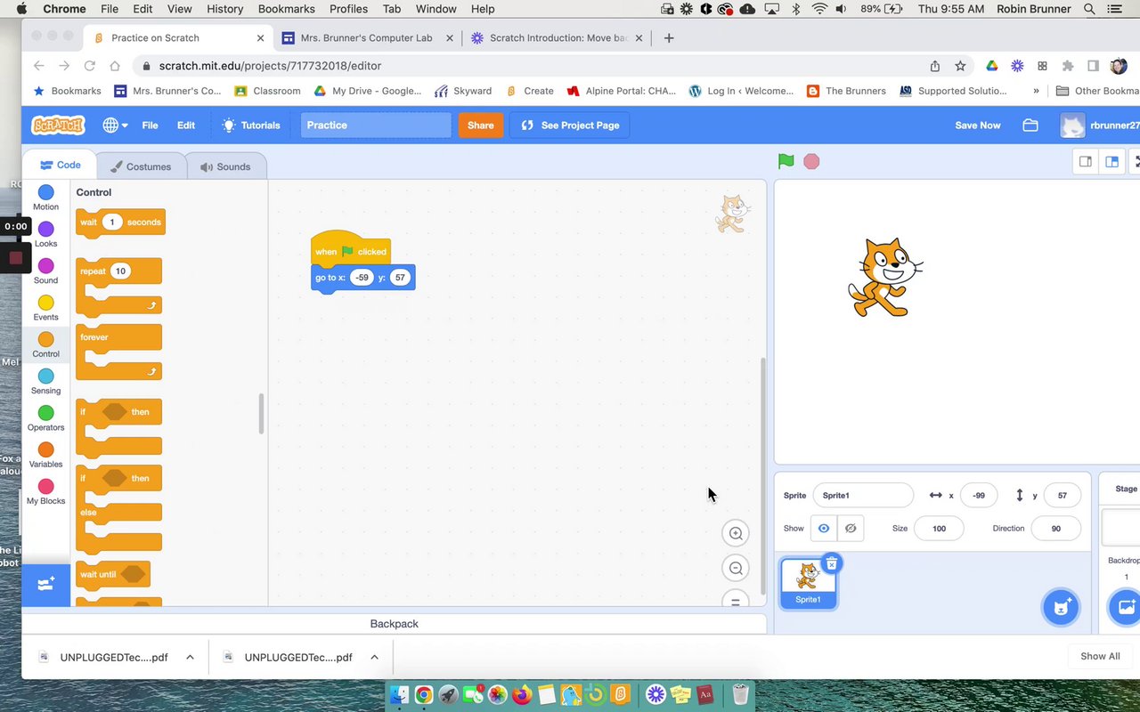The width and height of the screenshot is (1140, 712).
Task: Click the workspace vertical scrollbar
Action: (761, 476)
